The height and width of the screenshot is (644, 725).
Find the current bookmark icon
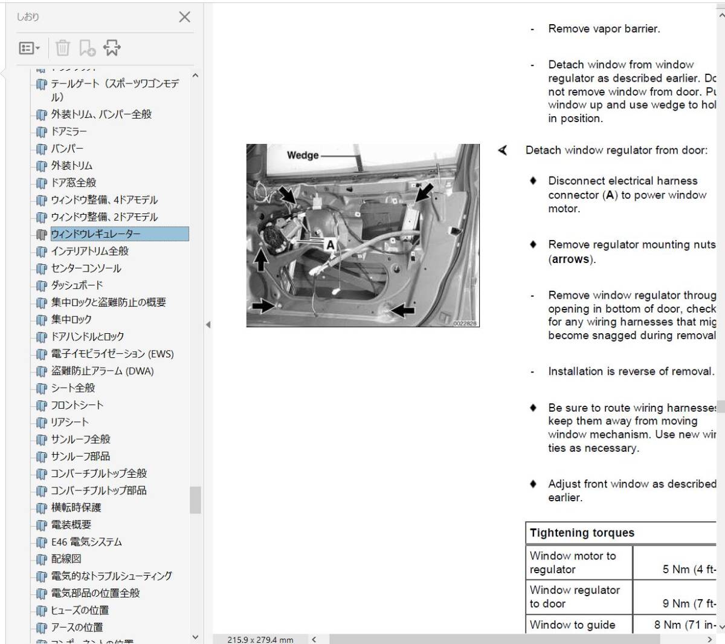pyautogui.click(x=112, y=48)
